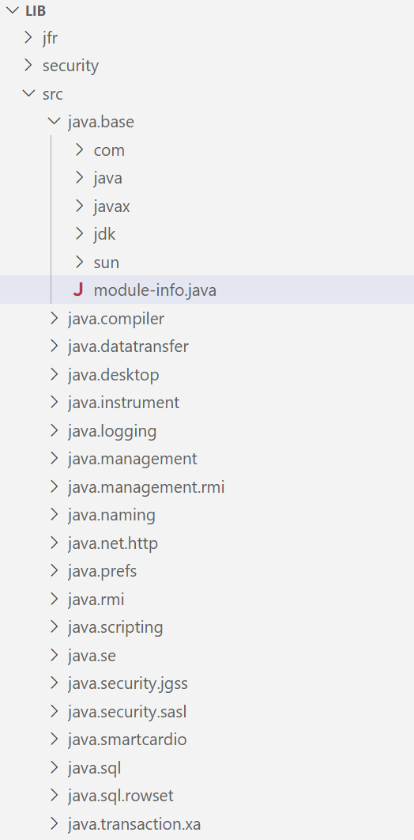Select the java.sql.rowset folder
The height and width of the screenshot is (840, 414).
coord(207,795)
